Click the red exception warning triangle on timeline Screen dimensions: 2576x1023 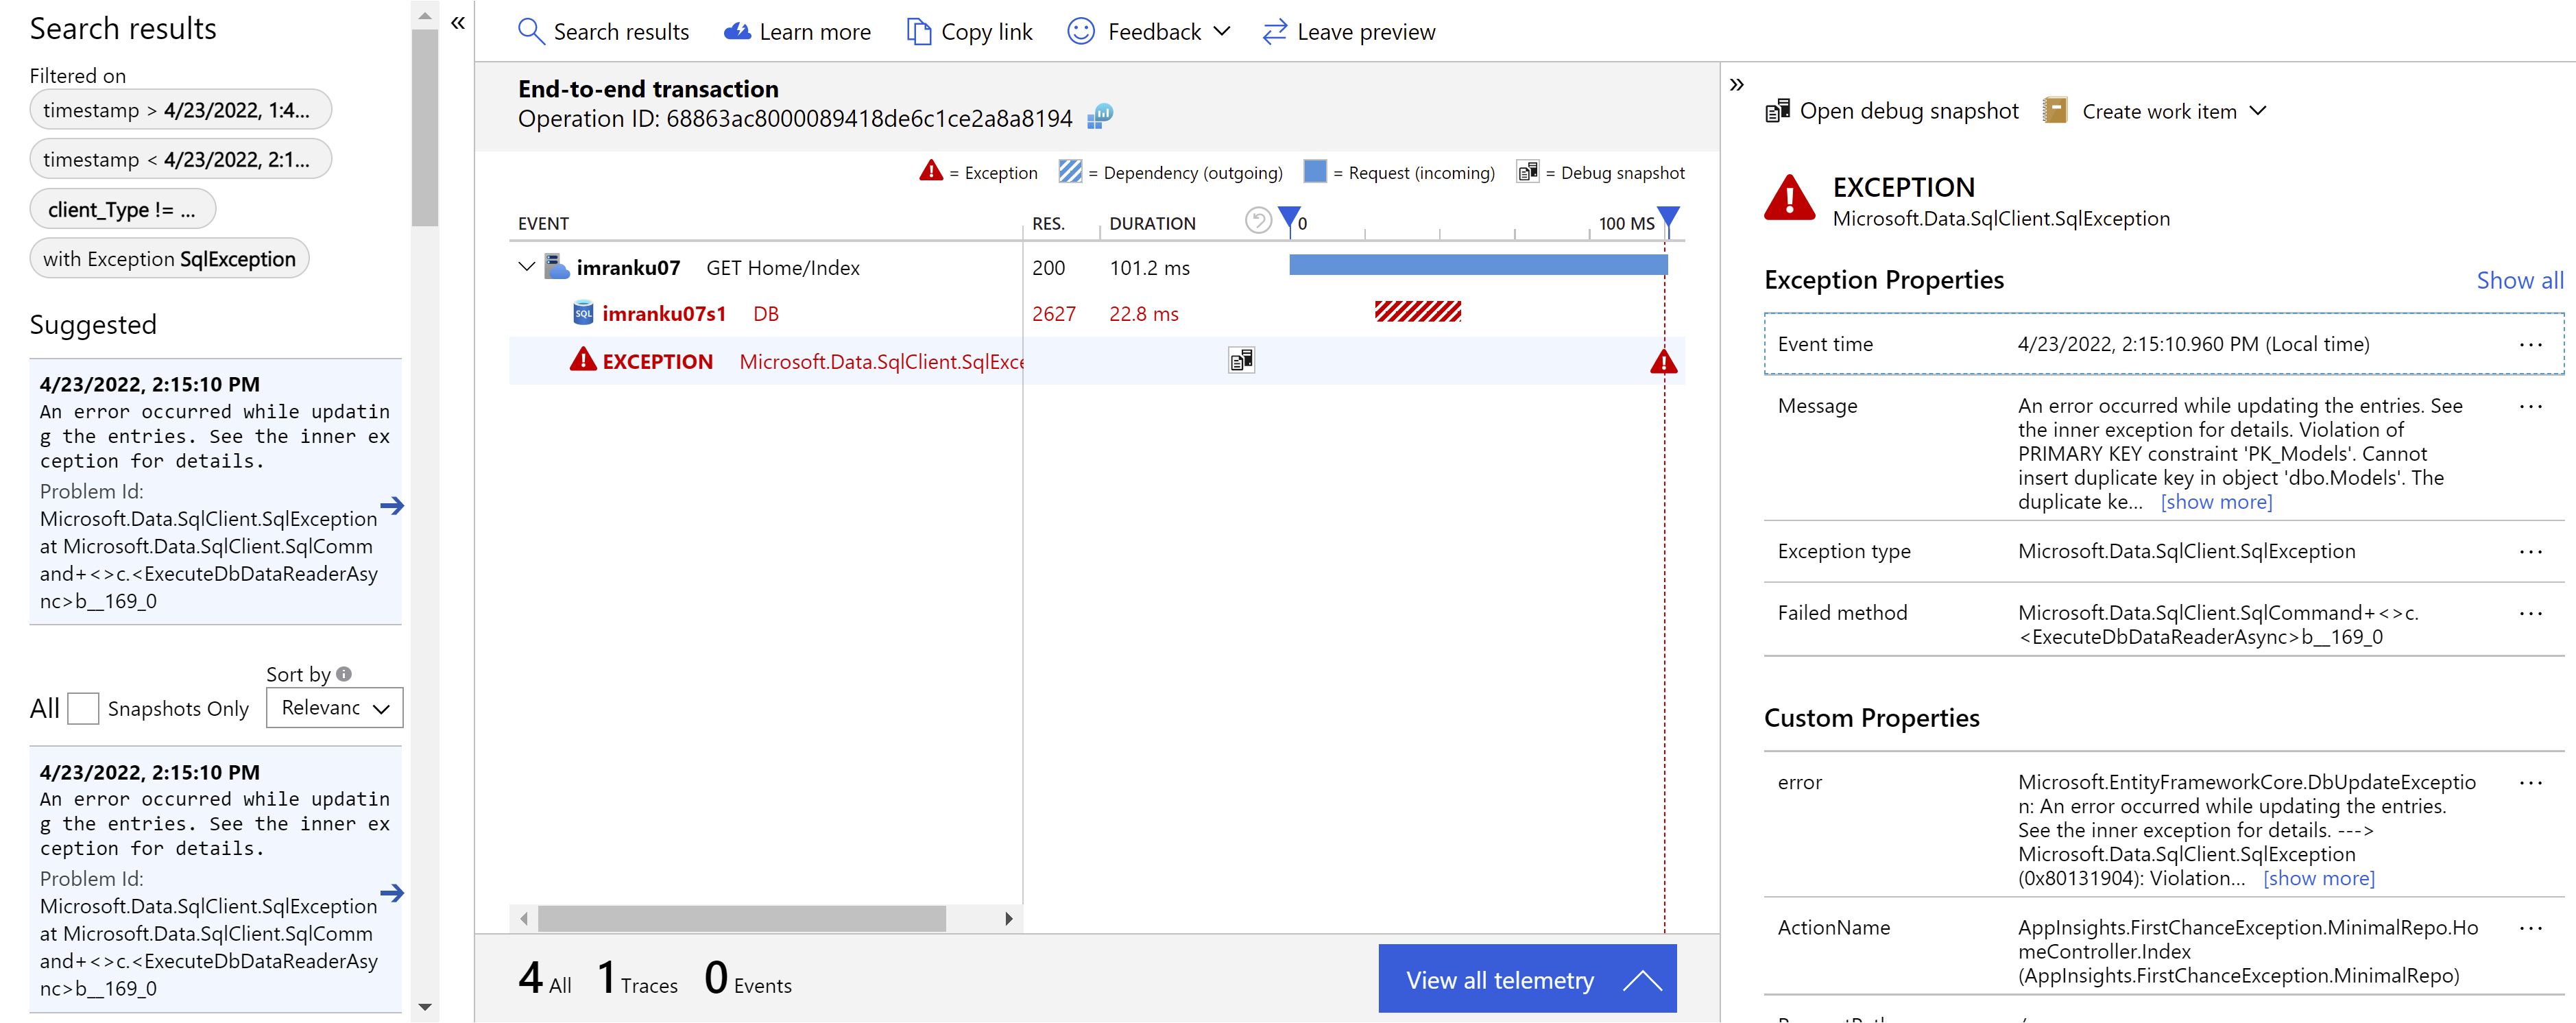(1663, 362)
